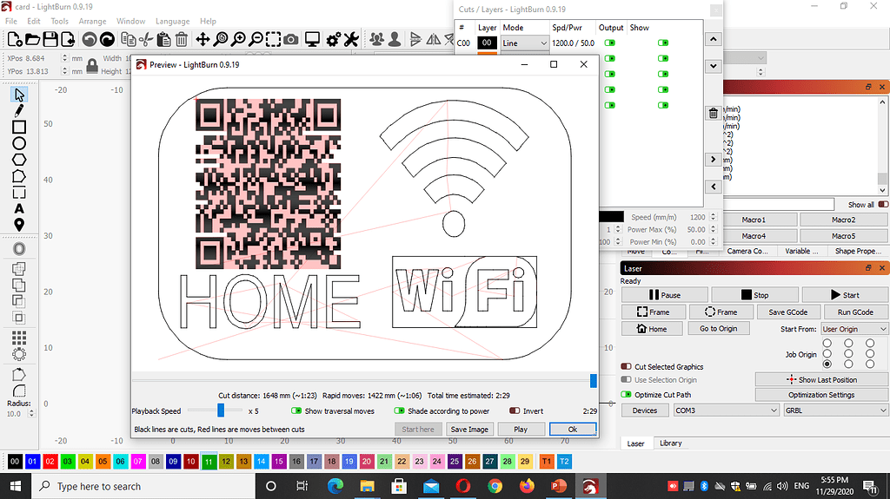Click the Undo arrow in toolbar

coord(89,39)
